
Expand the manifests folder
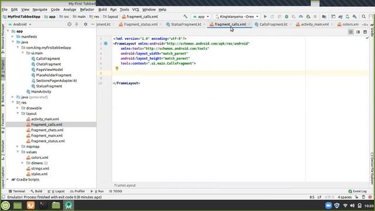click(13, 36)
